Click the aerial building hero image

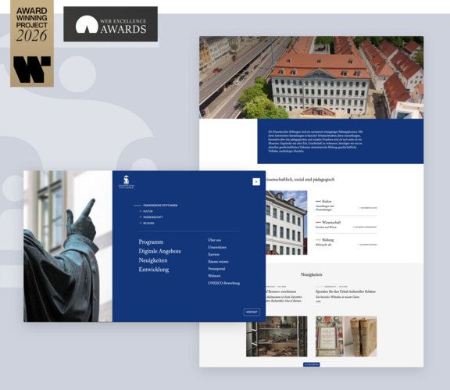click(312, 77)
